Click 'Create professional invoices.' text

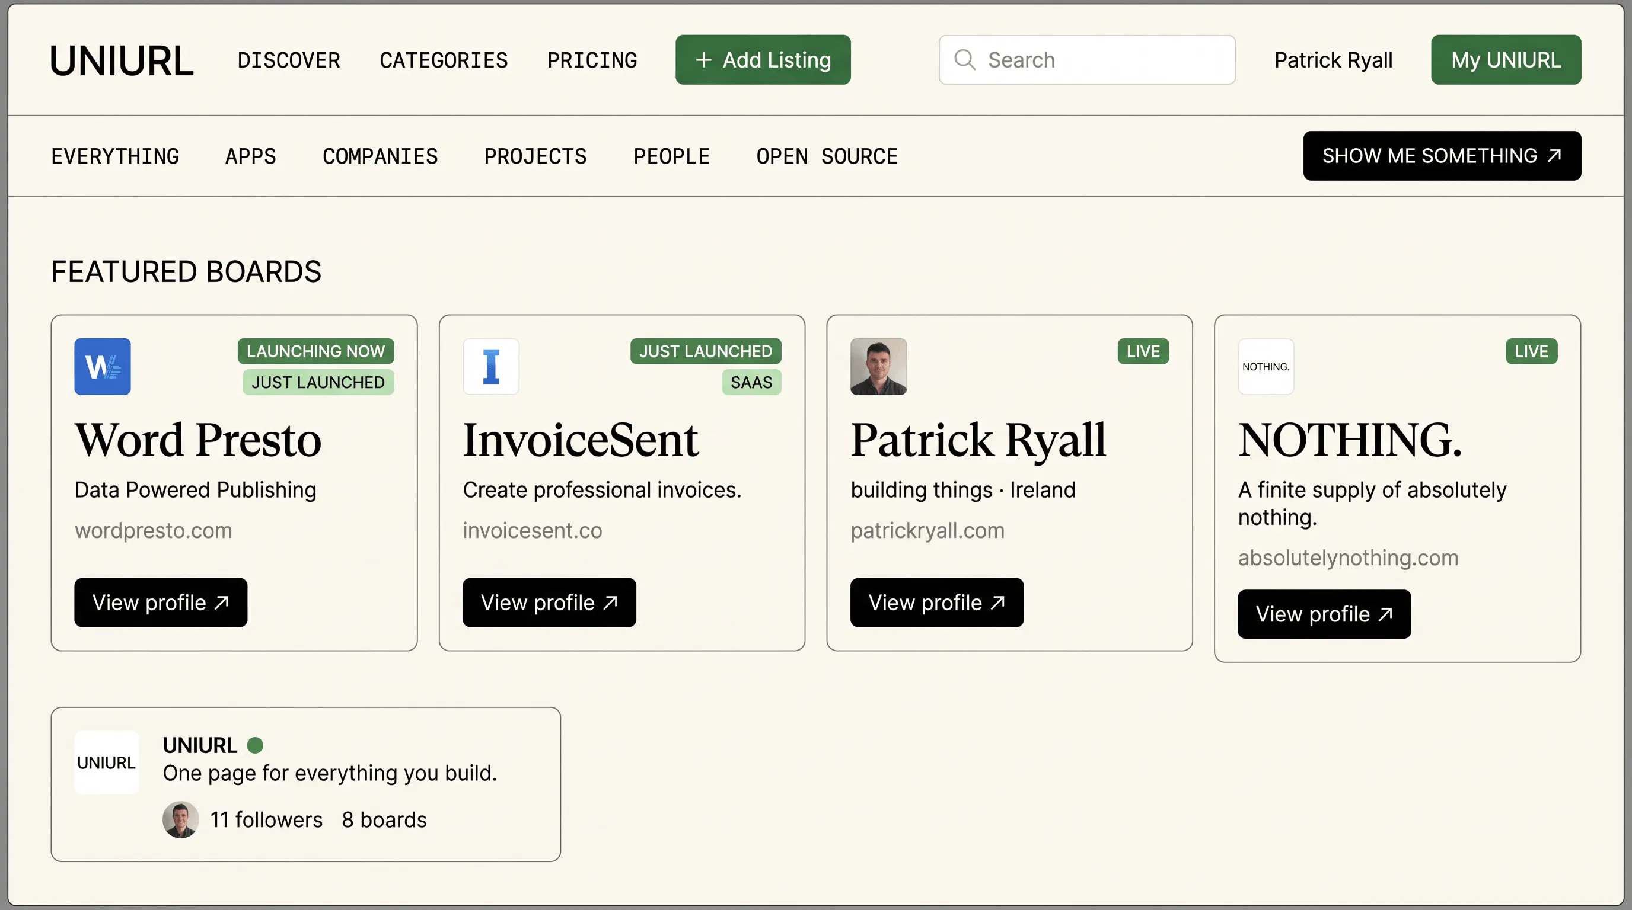(602, 490)
